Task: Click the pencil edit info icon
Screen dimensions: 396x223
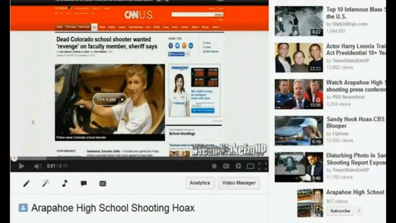Action: (x=26, y=183)
